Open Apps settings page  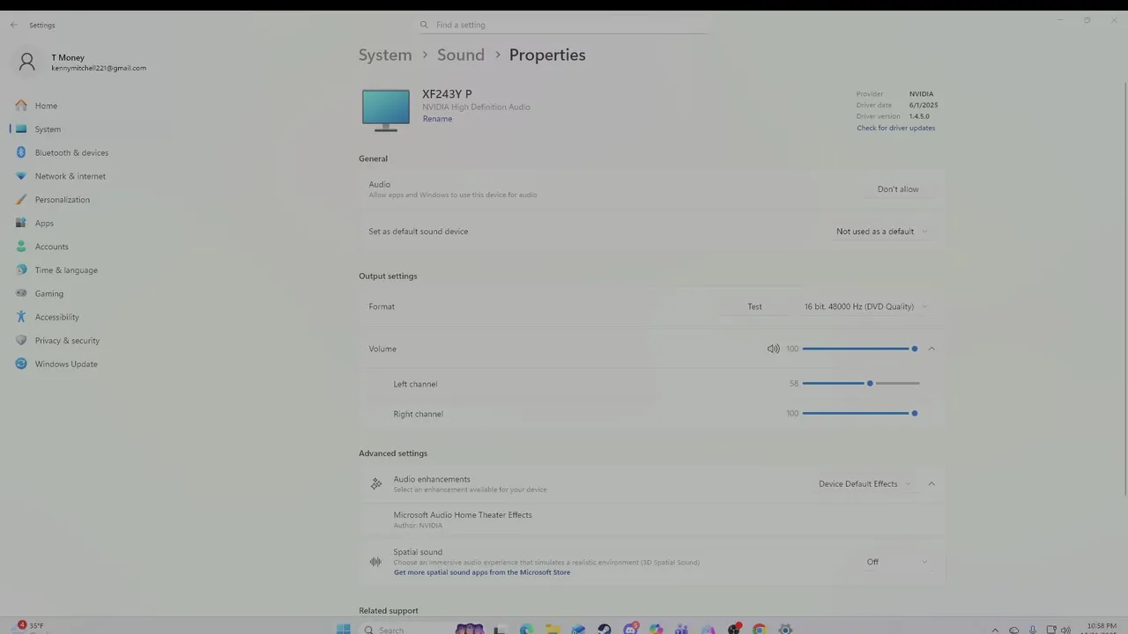tap(44, 223)
